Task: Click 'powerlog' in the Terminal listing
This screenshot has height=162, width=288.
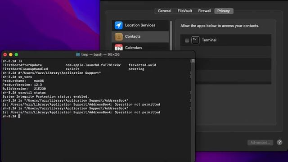Action: (136, 69)
